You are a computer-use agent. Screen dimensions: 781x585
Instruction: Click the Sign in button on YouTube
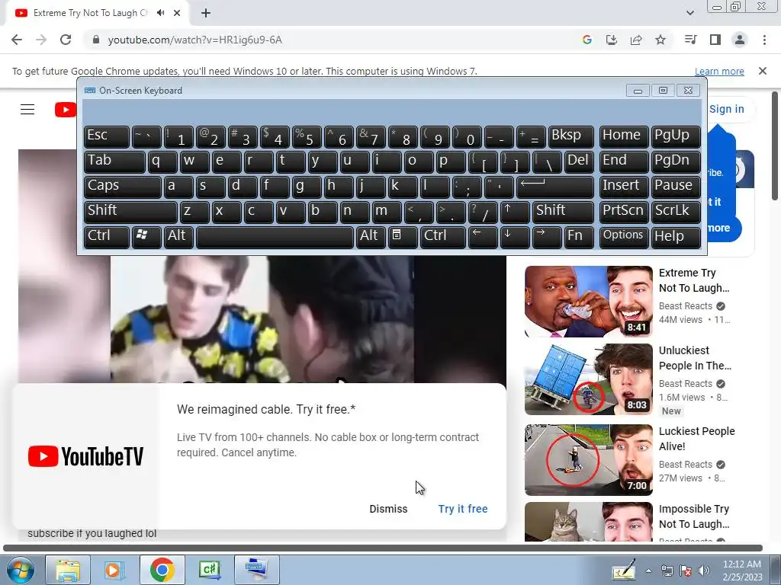click(x=726, y=109)
